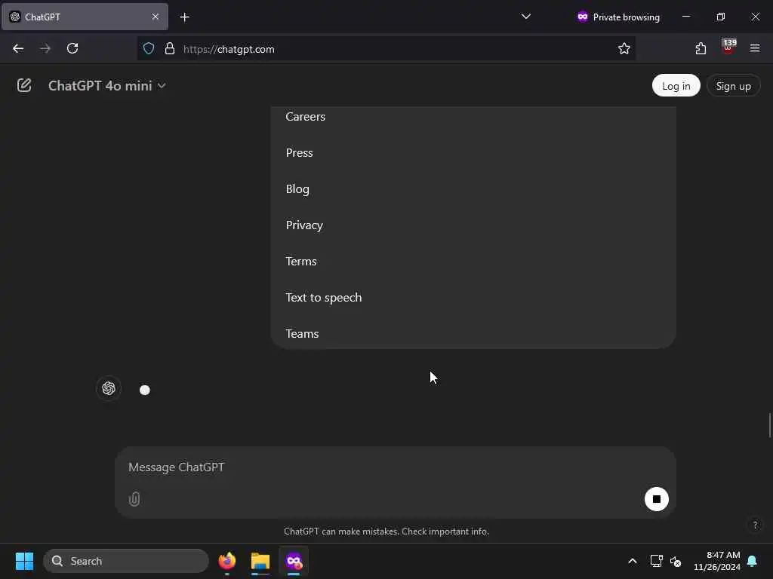The height and width of the screenshot is (579, 773).
Task: Bookmark this page with the star icon
Action: point(624,49)
